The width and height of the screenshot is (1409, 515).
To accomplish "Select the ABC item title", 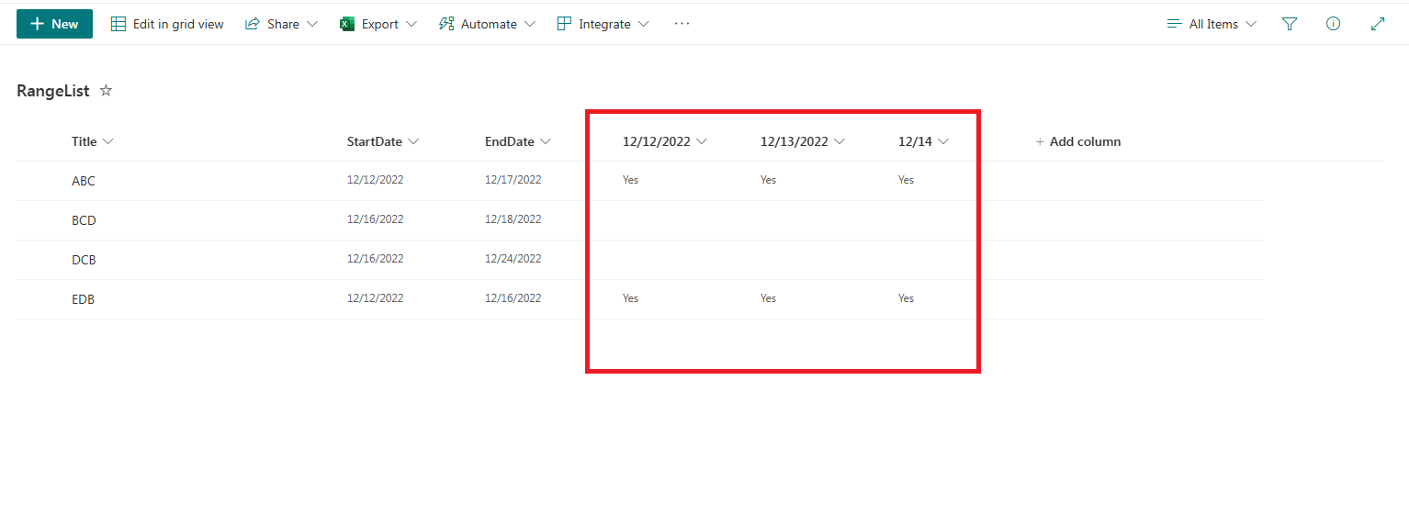I will click(x=84, y=181).
